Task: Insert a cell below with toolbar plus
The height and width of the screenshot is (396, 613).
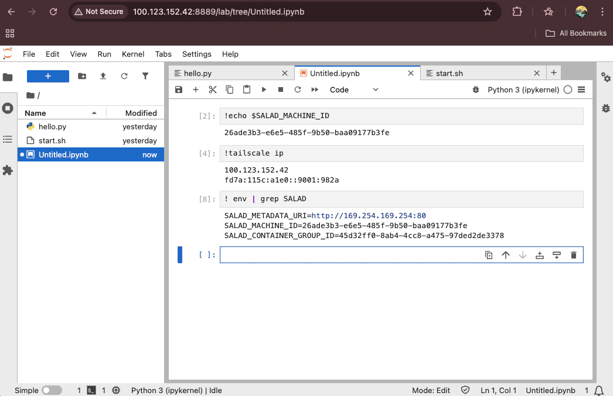Action: coord(196,89)
